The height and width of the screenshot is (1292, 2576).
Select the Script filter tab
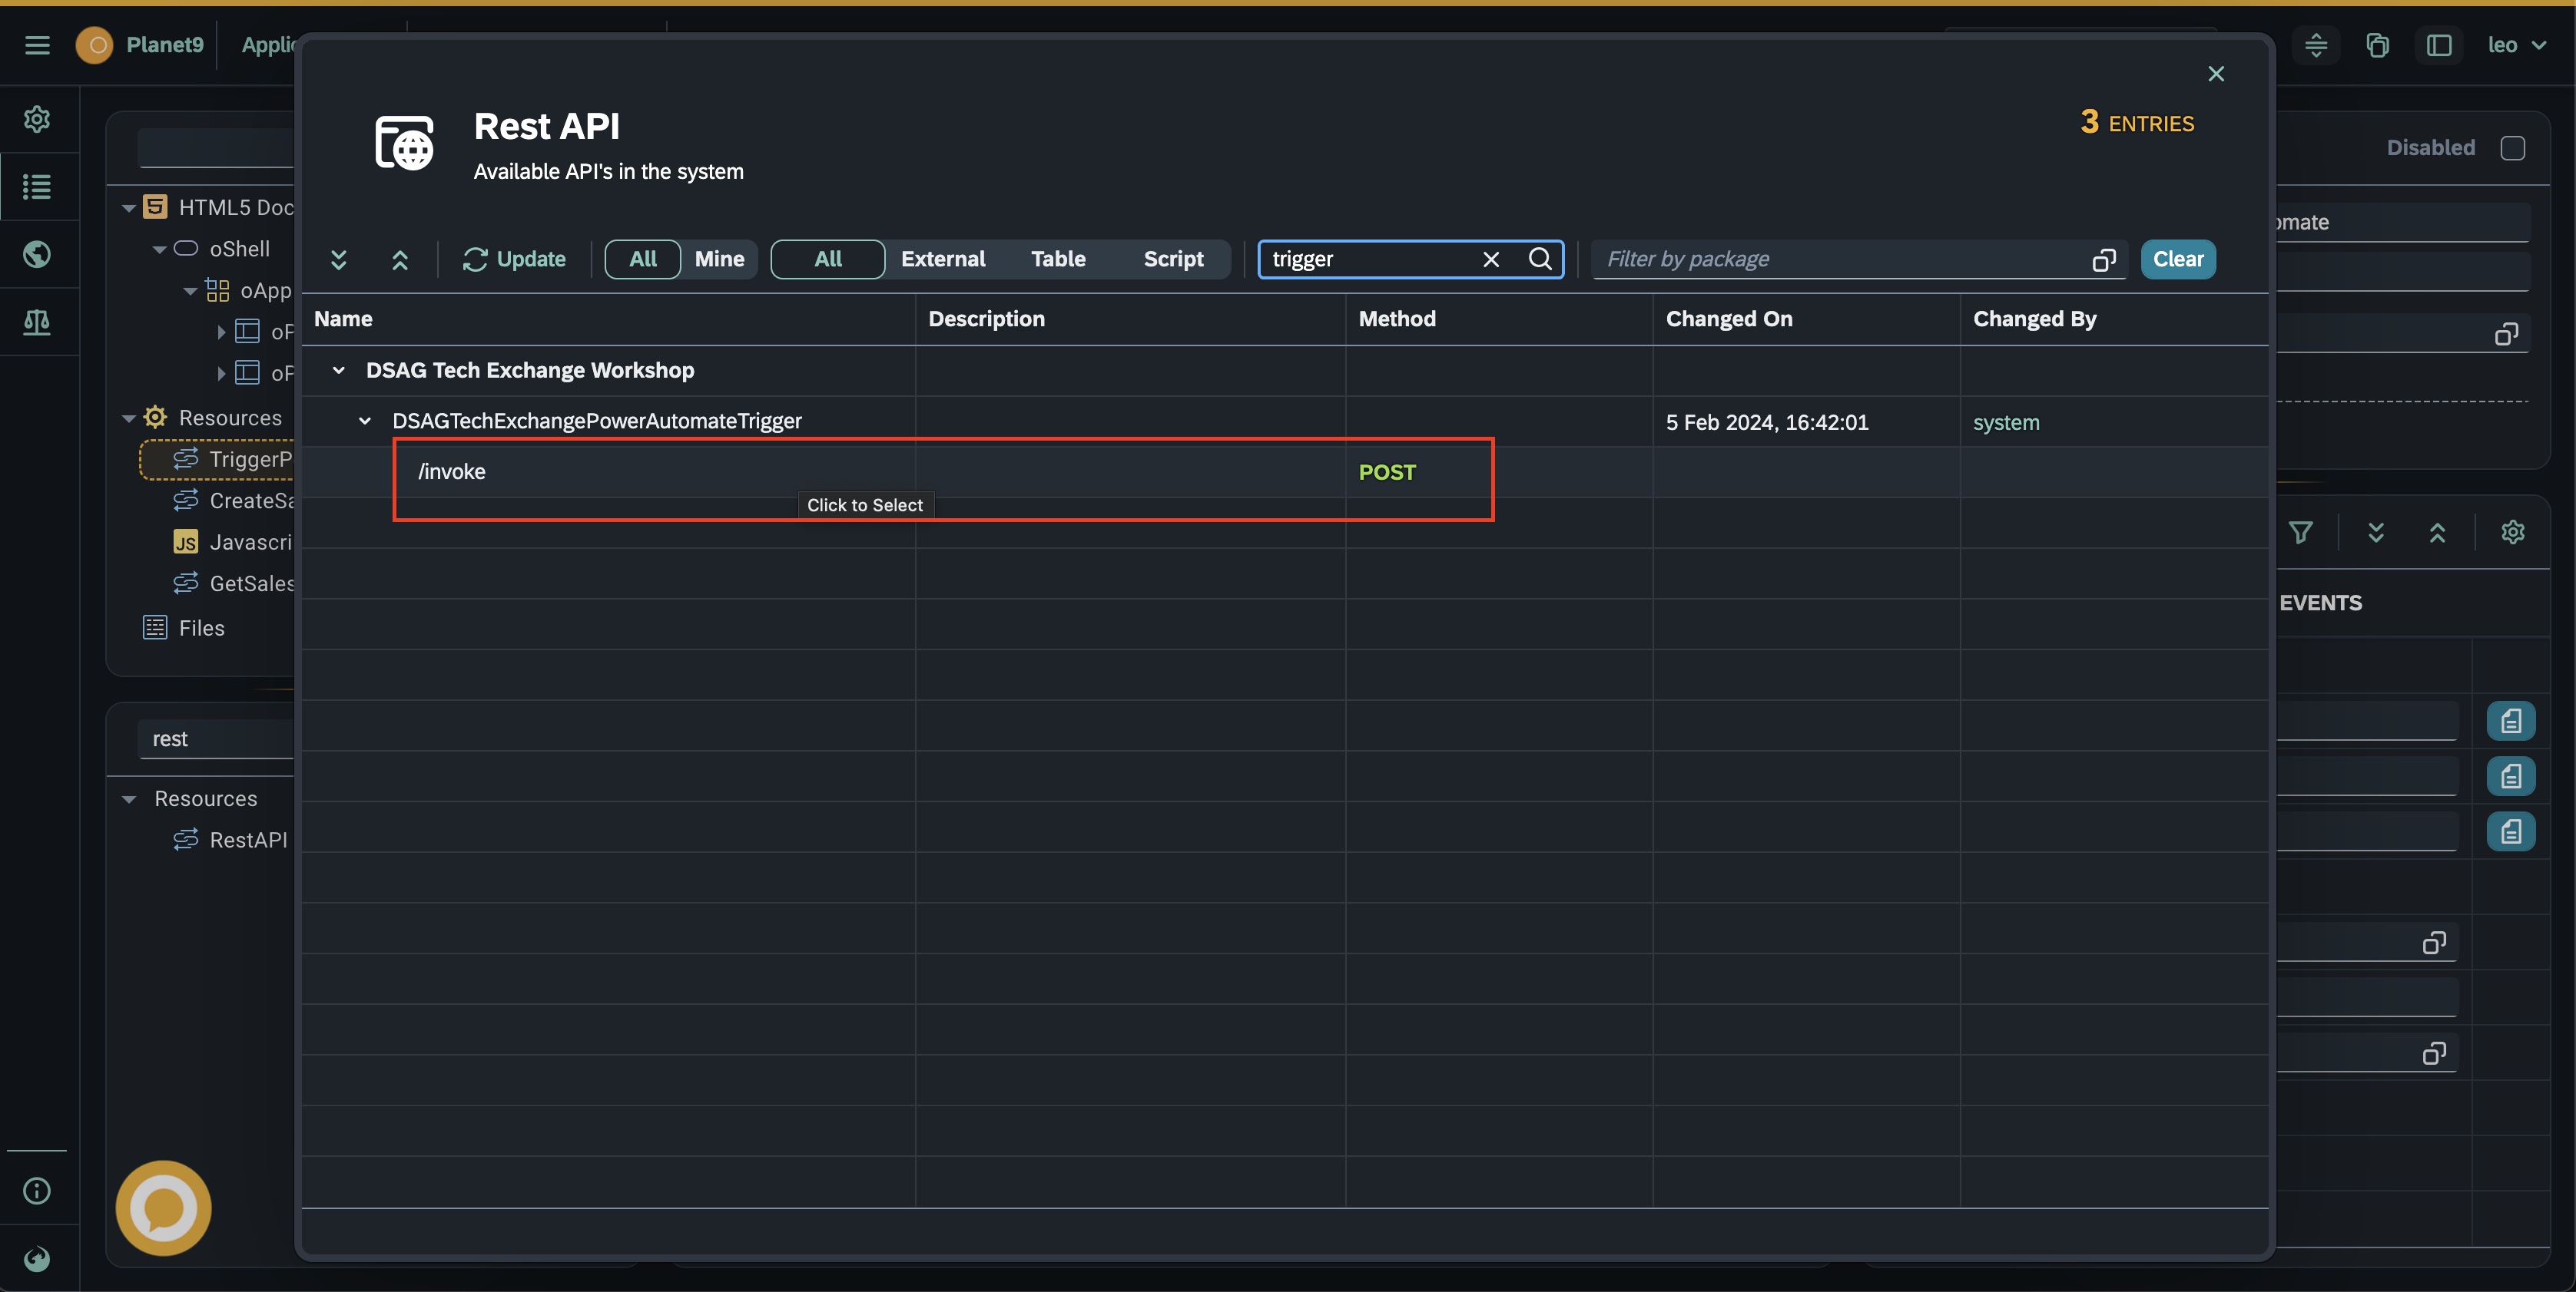pyautogui.click(x=1173, y=259)
